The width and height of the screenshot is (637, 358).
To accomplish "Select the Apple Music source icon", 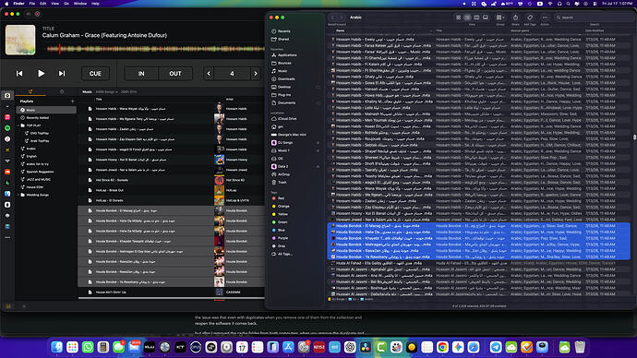I will click(x=7, y=117).
